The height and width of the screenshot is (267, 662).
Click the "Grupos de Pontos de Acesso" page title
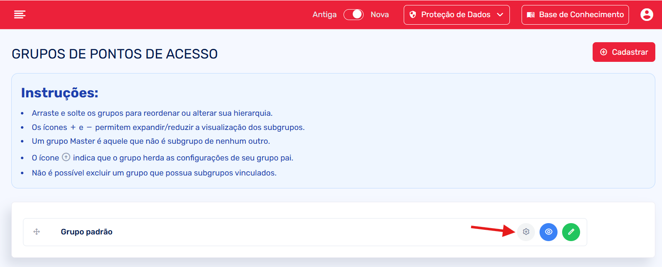(115, 54)
